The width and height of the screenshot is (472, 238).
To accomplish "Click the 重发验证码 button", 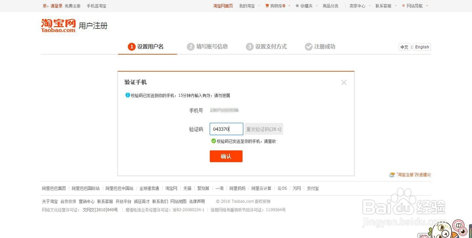I will 264,129.
